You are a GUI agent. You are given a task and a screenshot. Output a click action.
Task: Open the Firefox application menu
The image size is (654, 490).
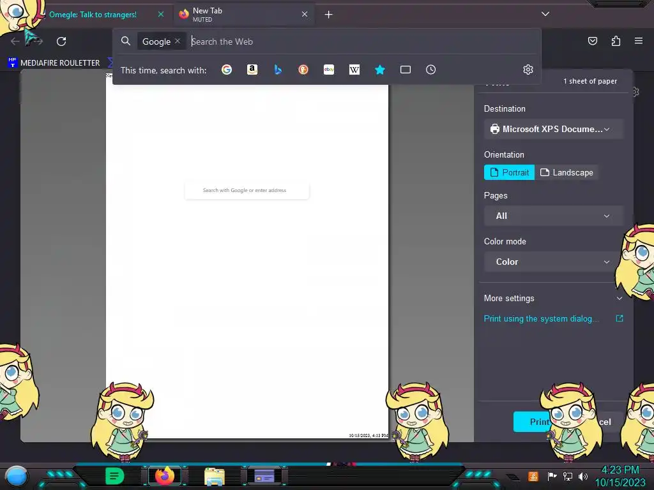[639, 41]
